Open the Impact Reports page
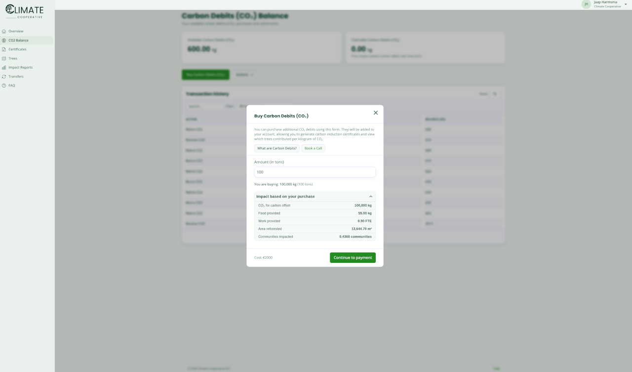 pos(20,68)
